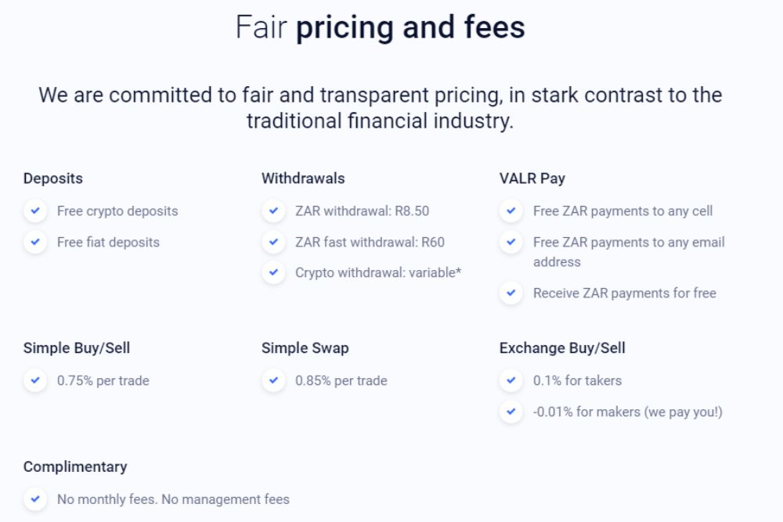Screen dimensions: 783x522
Task: Click checkmark next to Crypto withdrawal: variable
Action: click(x=273, y=272)
